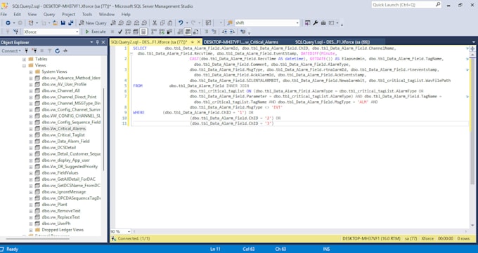478x253 pixels.
Task: Expand the System Views folder
Action: (30, 71)
